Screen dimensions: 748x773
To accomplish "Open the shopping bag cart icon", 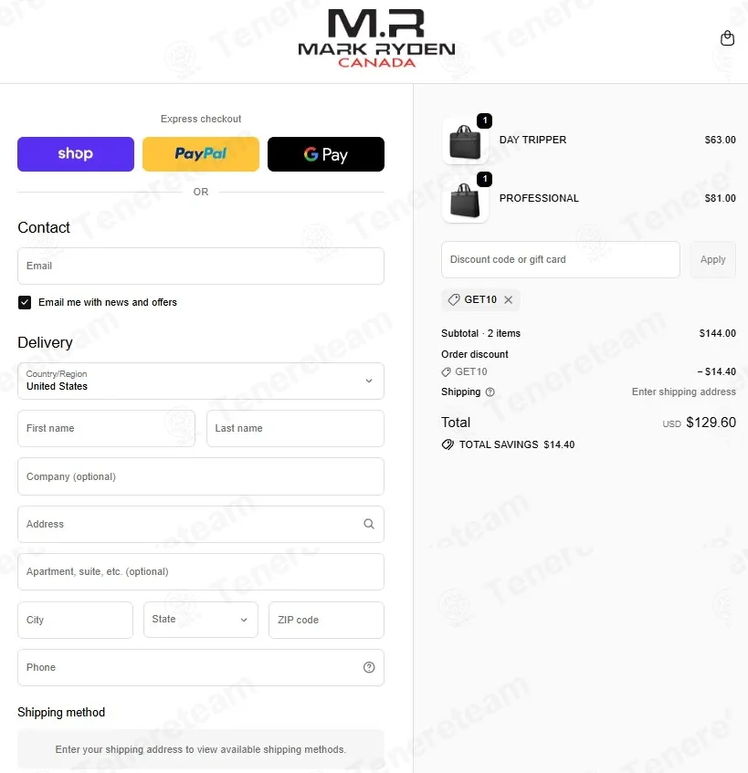I will pos(727,38).
